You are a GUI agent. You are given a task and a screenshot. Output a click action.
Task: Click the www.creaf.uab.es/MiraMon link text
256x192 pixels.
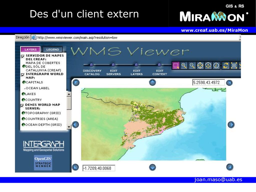pos(214,30)
